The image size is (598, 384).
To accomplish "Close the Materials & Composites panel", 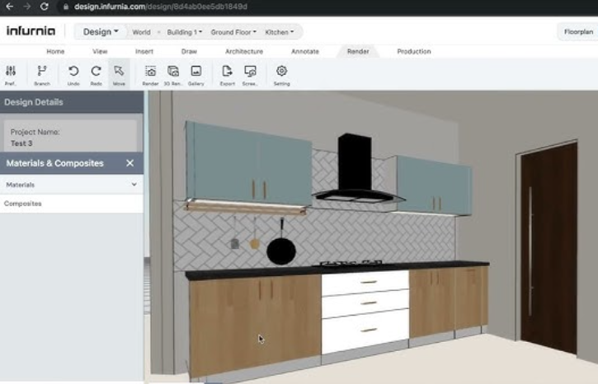I will point(130,163).
